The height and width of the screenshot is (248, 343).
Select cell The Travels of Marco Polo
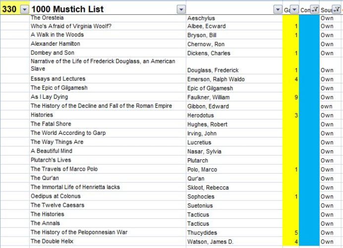click(108, 169)
